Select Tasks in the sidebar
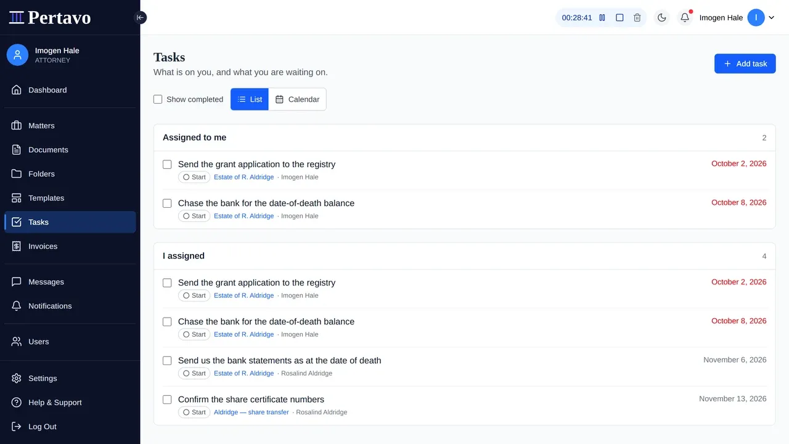Viewport: 789px width, 444px height. (70, 222)
